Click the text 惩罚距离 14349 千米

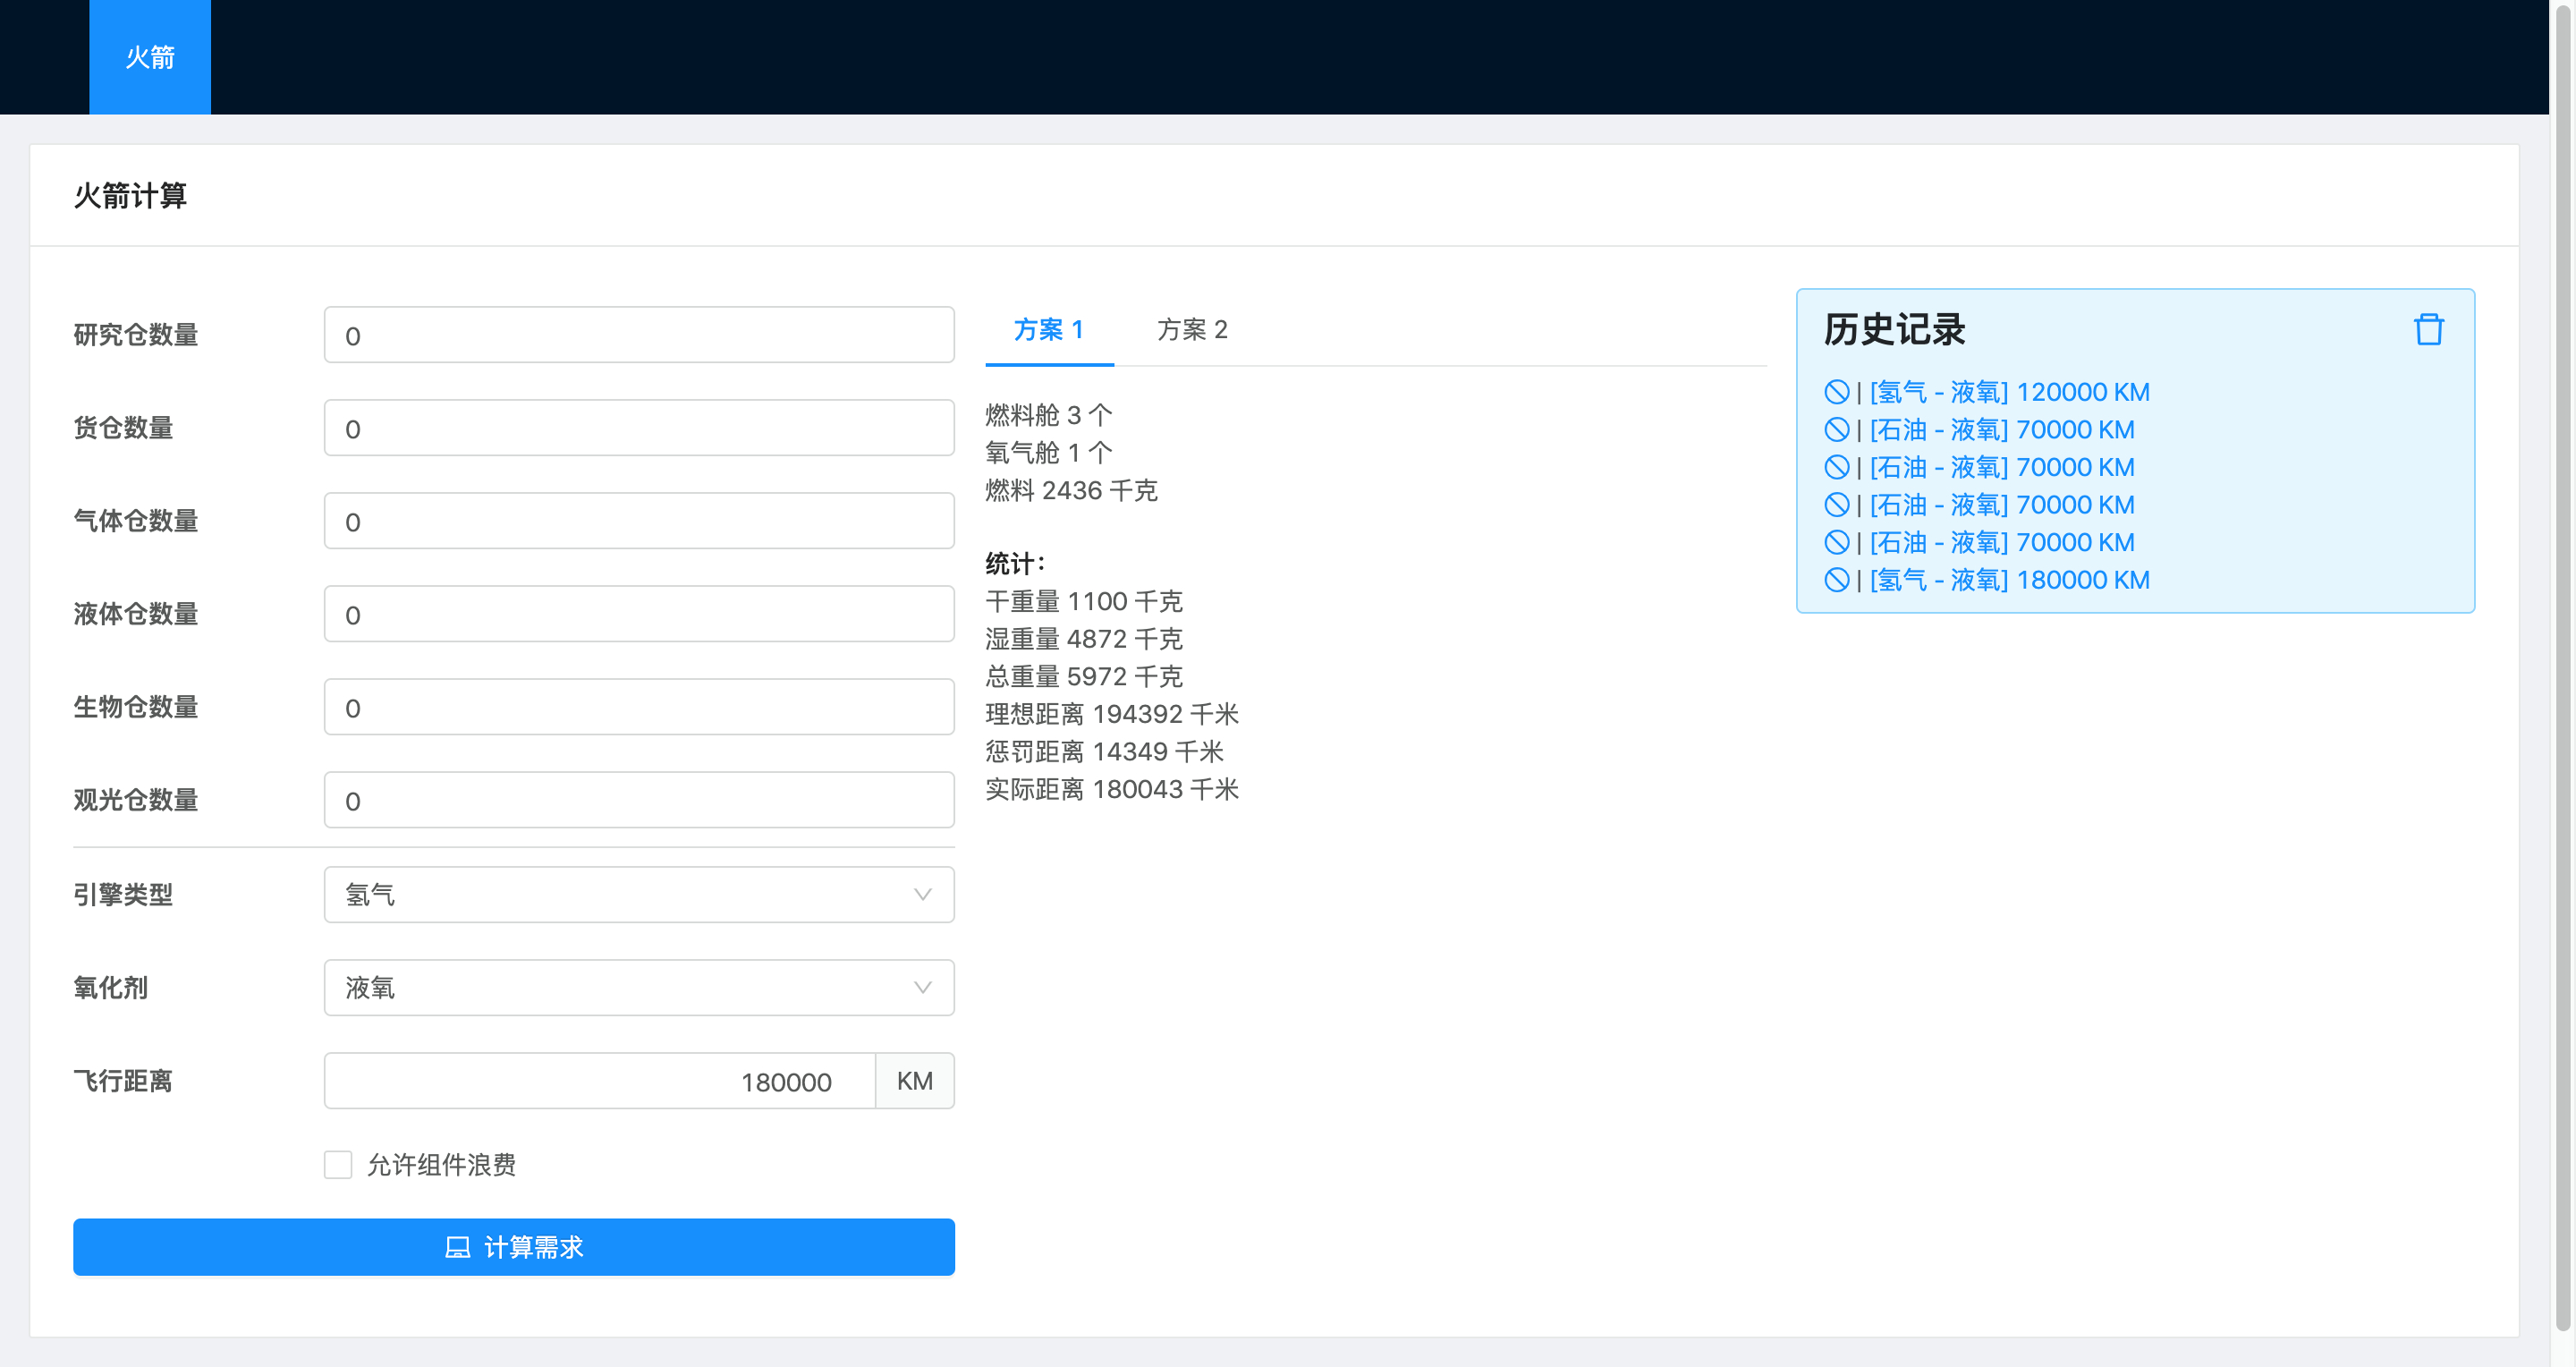(x=1104, y=751)
